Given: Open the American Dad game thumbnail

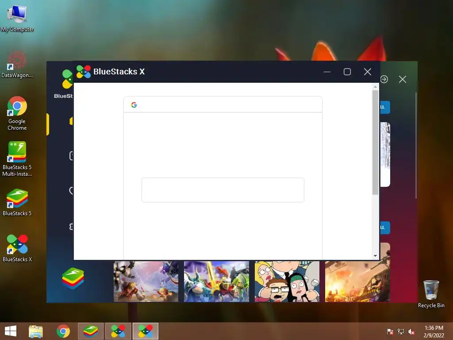Looking at the screenshot, I should [x=287, y=282].
